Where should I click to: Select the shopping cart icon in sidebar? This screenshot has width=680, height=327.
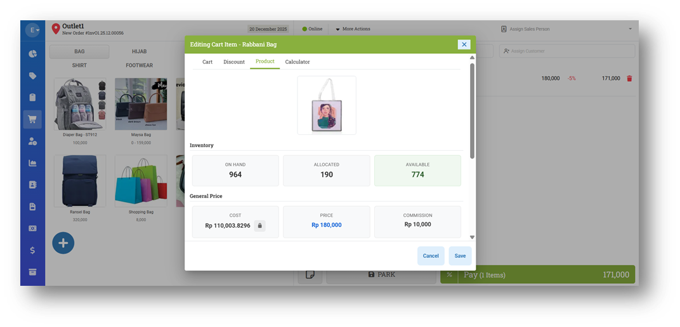pyautogui.click(x=32, y=120)
